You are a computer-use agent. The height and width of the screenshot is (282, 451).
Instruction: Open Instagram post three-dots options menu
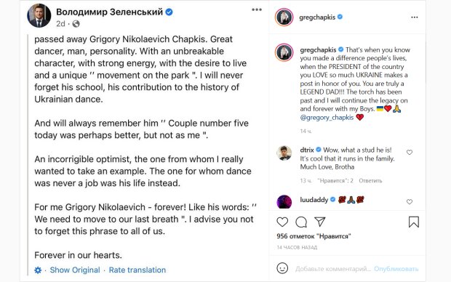click(414, 17)
